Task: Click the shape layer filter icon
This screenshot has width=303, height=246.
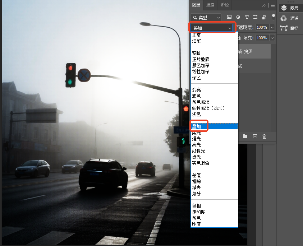Action: pyautogui.click(x=255, y=17)
